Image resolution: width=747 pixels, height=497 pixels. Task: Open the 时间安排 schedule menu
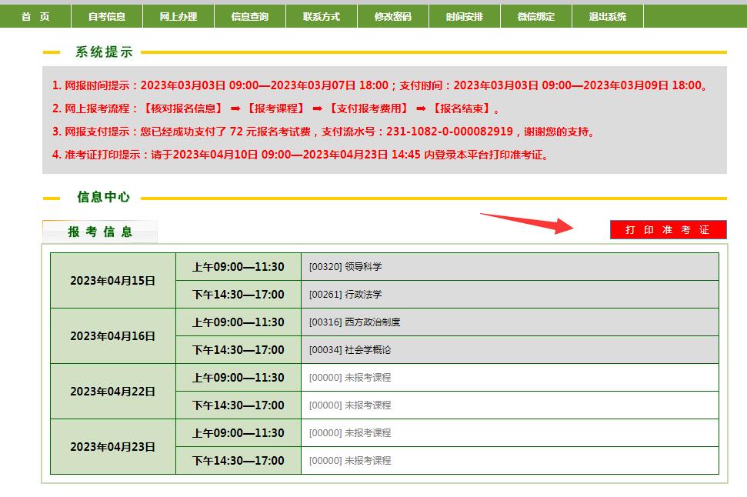coord(465,16)
